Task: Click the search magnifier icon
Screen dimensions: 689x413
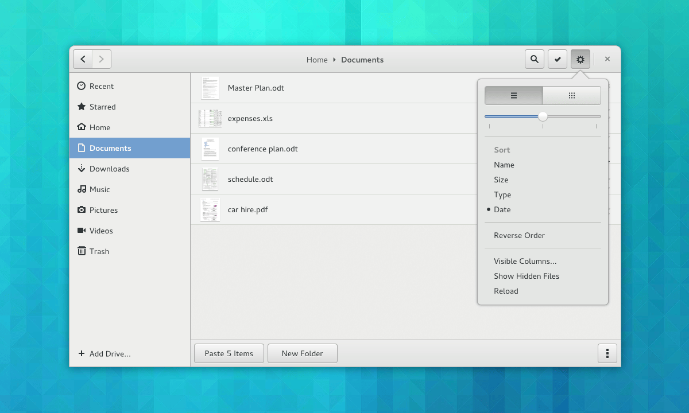Action: (x=535, y=59)
